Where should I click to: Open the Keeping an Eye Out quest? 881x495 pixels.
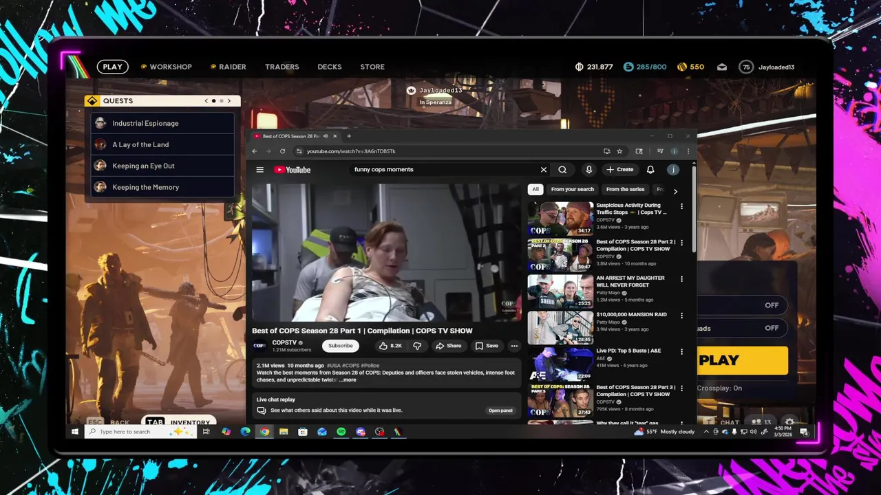point(162,166)
